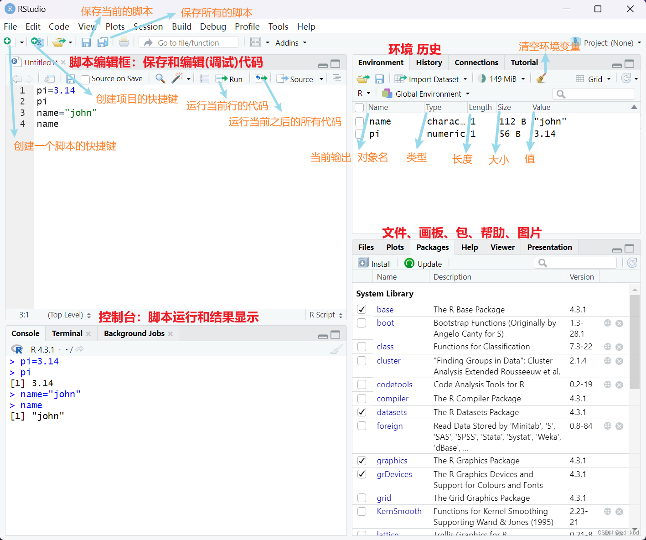This screenshot has width=646, height=540.
Task: Clear console with broom icon
Action: [336, 349]
